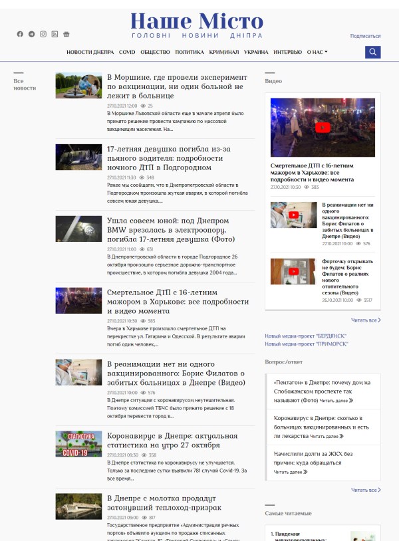Select the 'УКРАИНА' menu item

click(256, 52)
